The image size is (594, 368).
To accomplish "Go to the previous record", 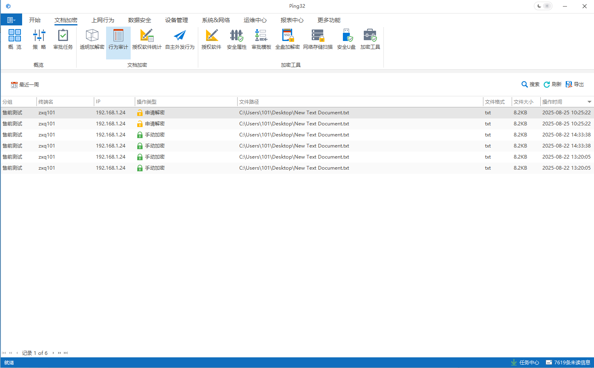I will pos(17,353).
